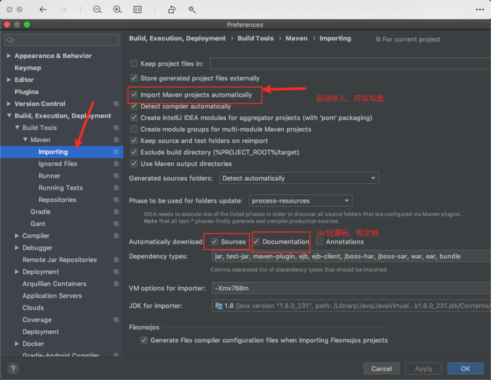
Task: Collapse Build, Execution, Deployment section
Action: [x=9, y=115]
